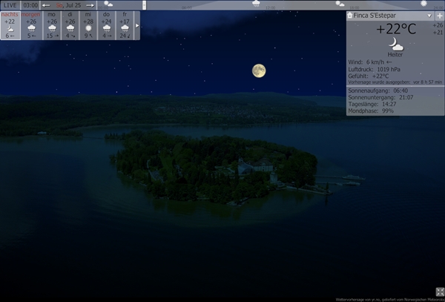Click the rain icon under morgen
The image size is (445, 302).
pyautogui.click(x=31, y=28)
